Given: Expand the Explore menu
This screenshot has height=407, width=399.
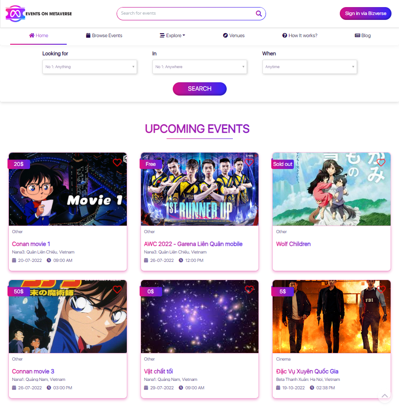Looking at the screenshot, I should click(172, 35).
